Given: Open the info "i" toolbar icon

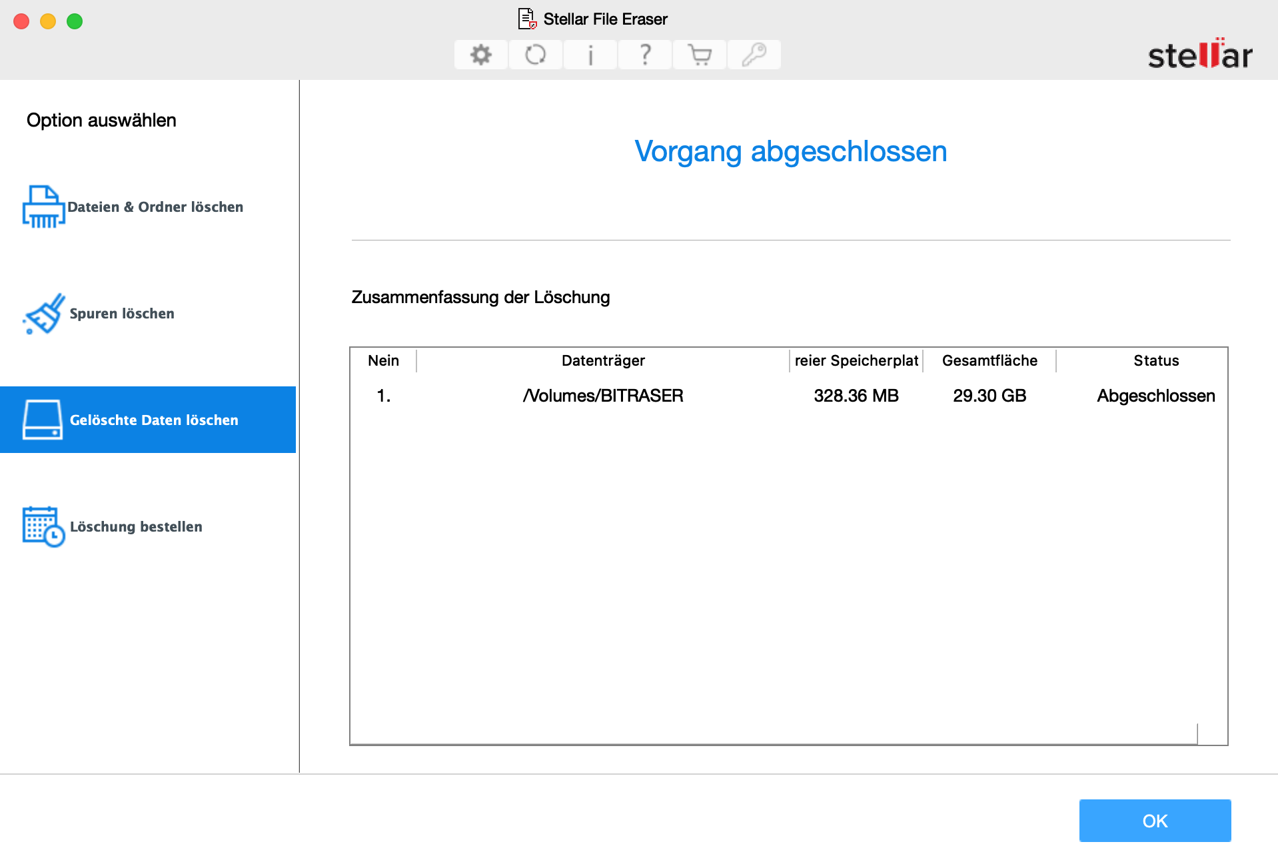Looking at the screenshot, I should (590, 55).
